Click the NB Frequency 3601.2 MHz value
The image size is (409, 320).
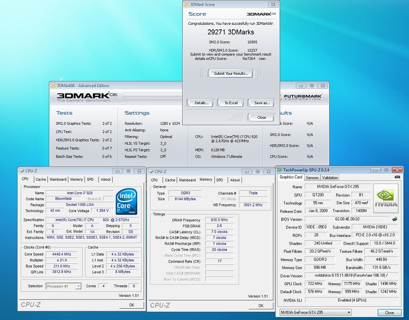(x=253, y=205)
